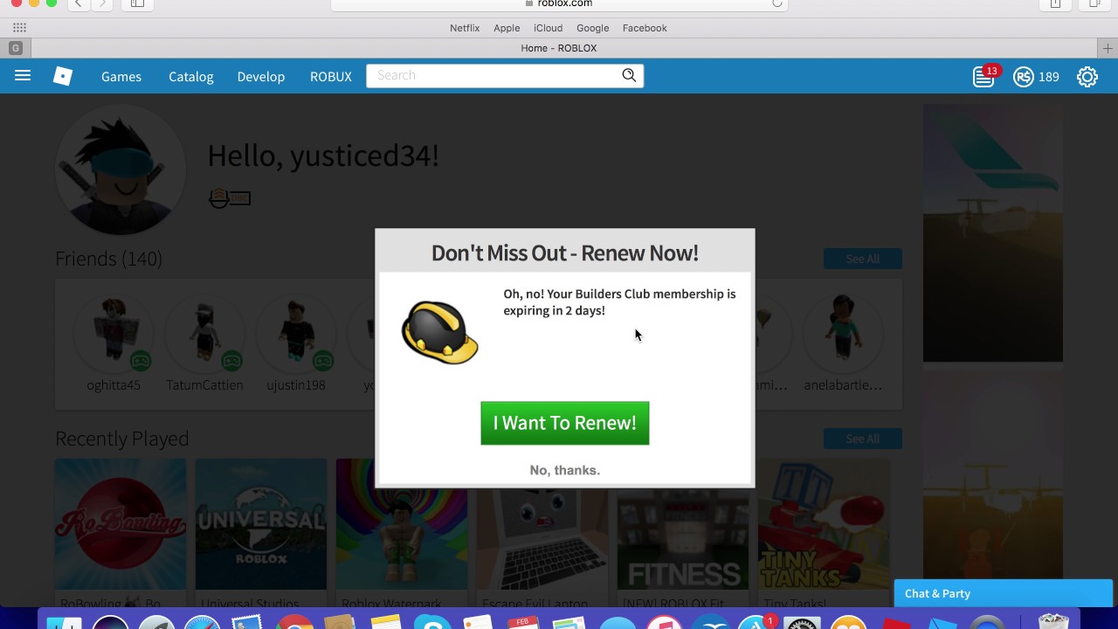Open the Catalog menu item
Viewport: 1118px width, 629px height.
pos(191,77)
